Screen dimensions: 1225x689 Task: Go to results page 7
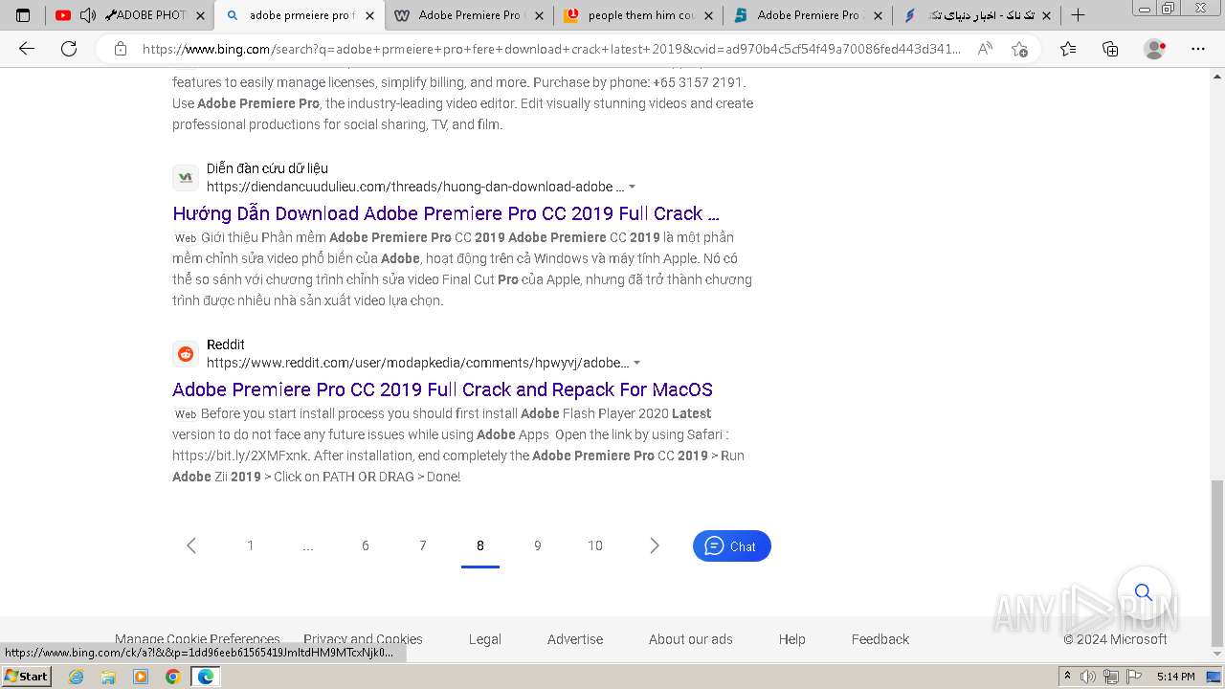[423, 545]
